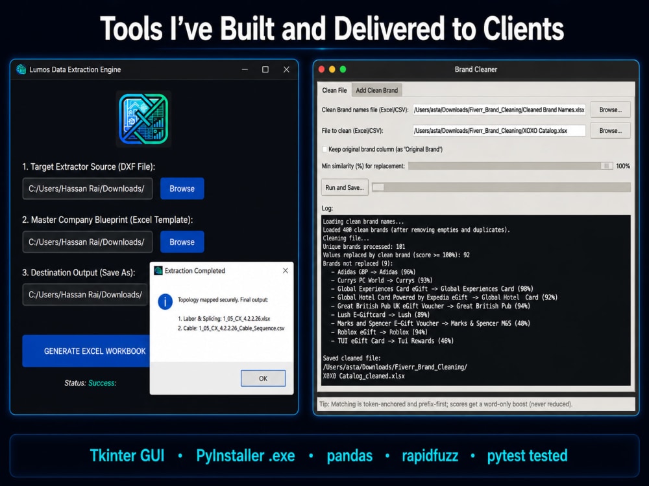Viewport: 649px width, 486px height.
Task: Click the GENERATE EXCEL WORKBOOK button
Action: 86,351
